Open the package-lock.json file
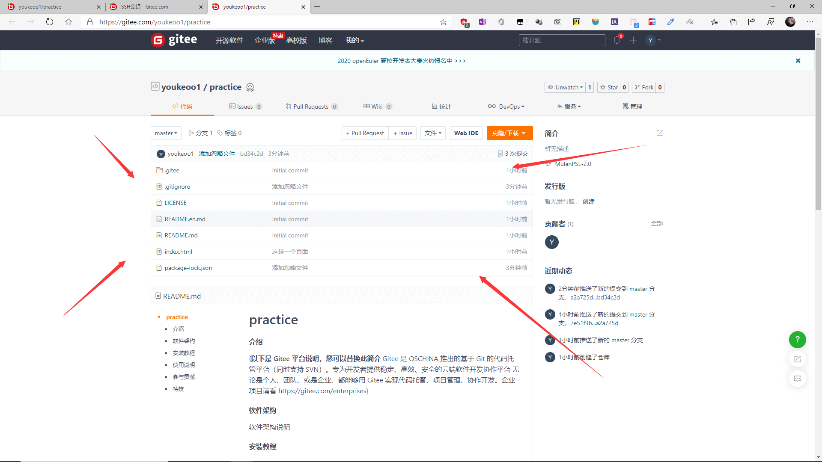822x462 pixels. (x=188, y=268)
